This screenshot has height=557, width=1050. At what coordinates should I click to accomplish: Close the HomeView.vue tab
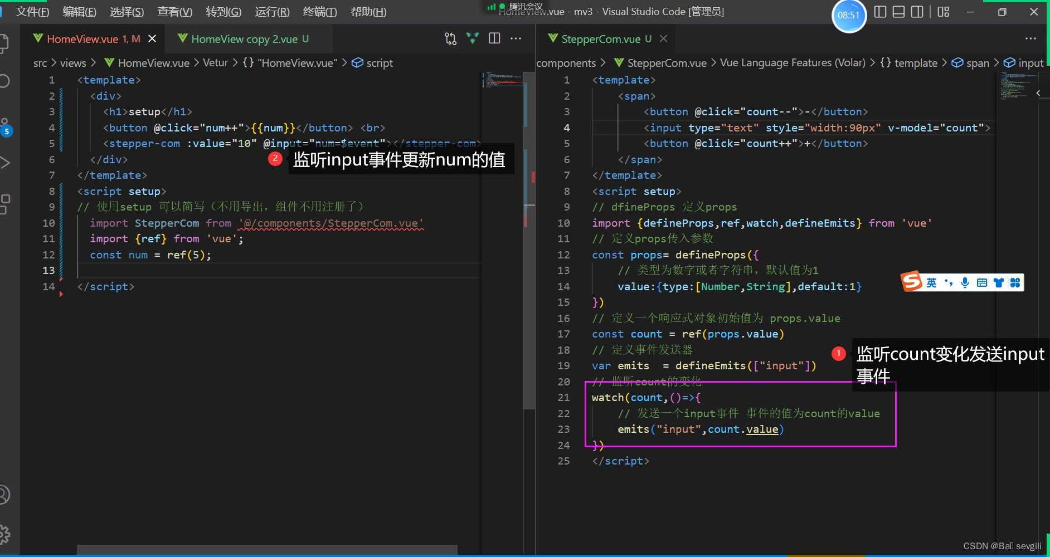click(152, 38)
